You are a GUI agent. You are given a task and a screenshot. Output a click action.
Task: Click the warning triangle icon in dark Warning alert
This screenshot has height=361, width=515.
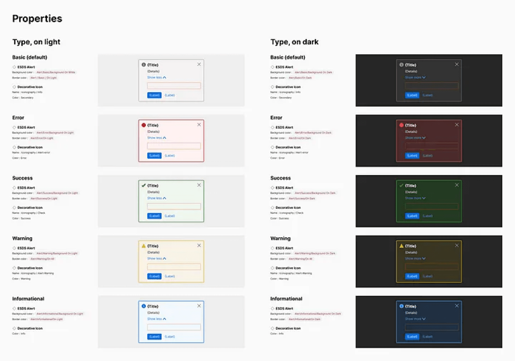pos(401,246)
